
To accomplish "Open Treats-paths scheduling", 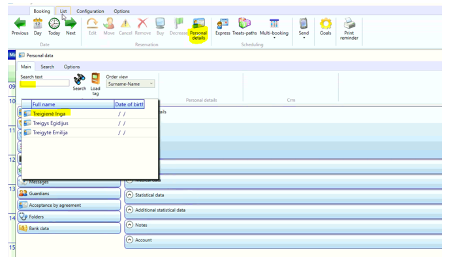I will pyautogui.click(x=245, y=27).
